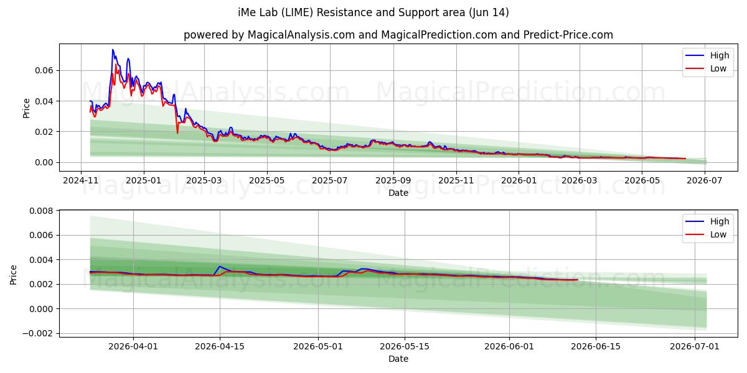This screenshot has height=373, width=747.
Task: Click the '0.002' price tick on bottom chart
Action: click(x=42, y=284)
